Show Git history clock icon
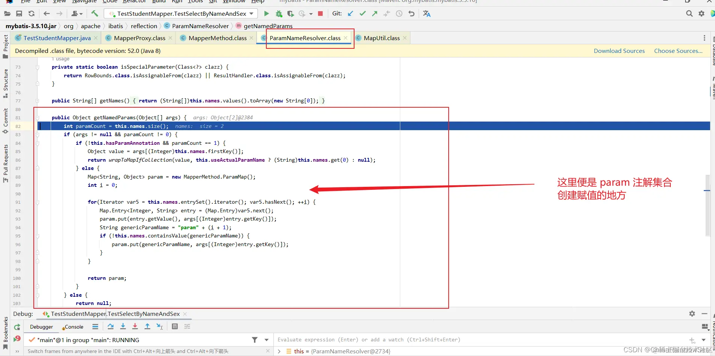715x356 pixels. [x=399, y=14]
